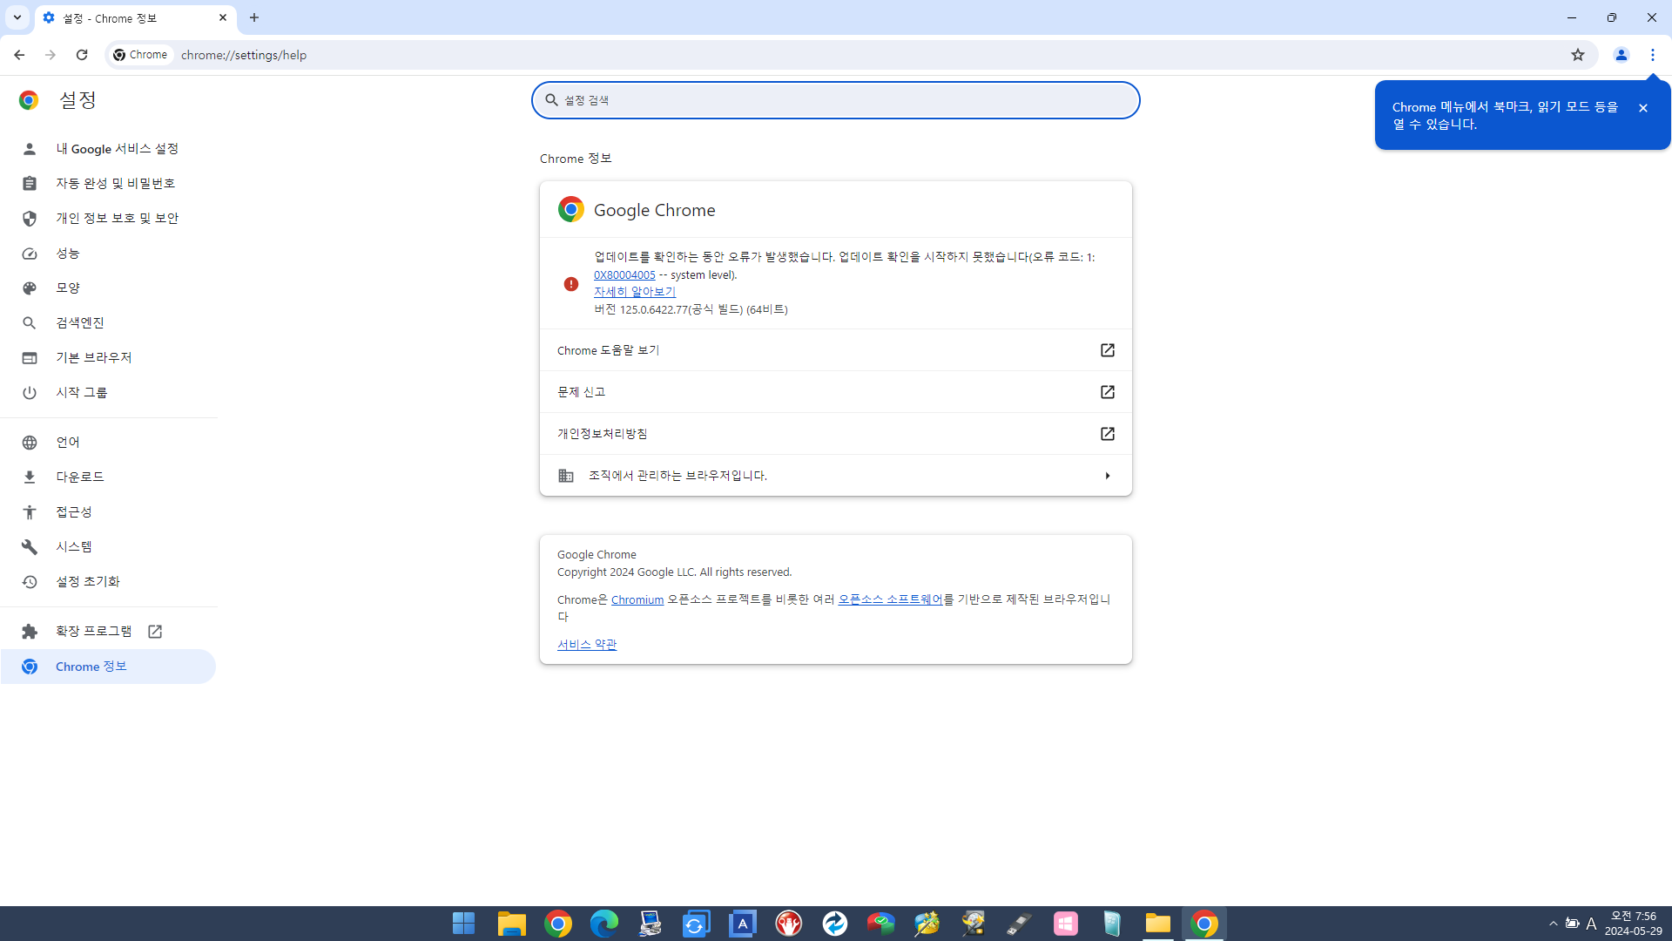
Task: Bookmark this page with the star icon
Action: [x=1577, y=54]
